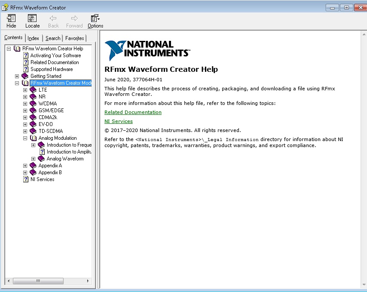Select the highlighted RFmx Waveform Creator Modes entry
Viewport: 367px width, 292px height.
(x=61, y=83)
